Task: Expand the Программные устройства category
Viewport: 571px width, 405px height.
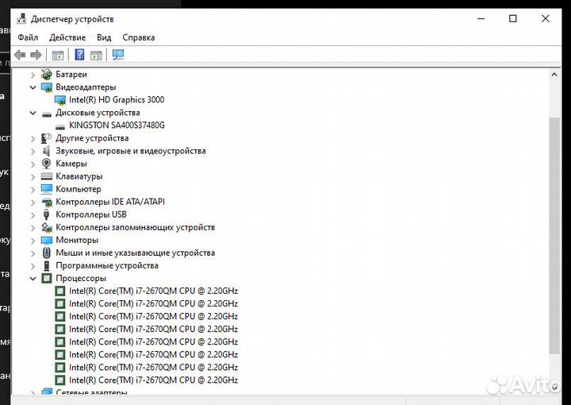Action: click(x=33, y=266)
